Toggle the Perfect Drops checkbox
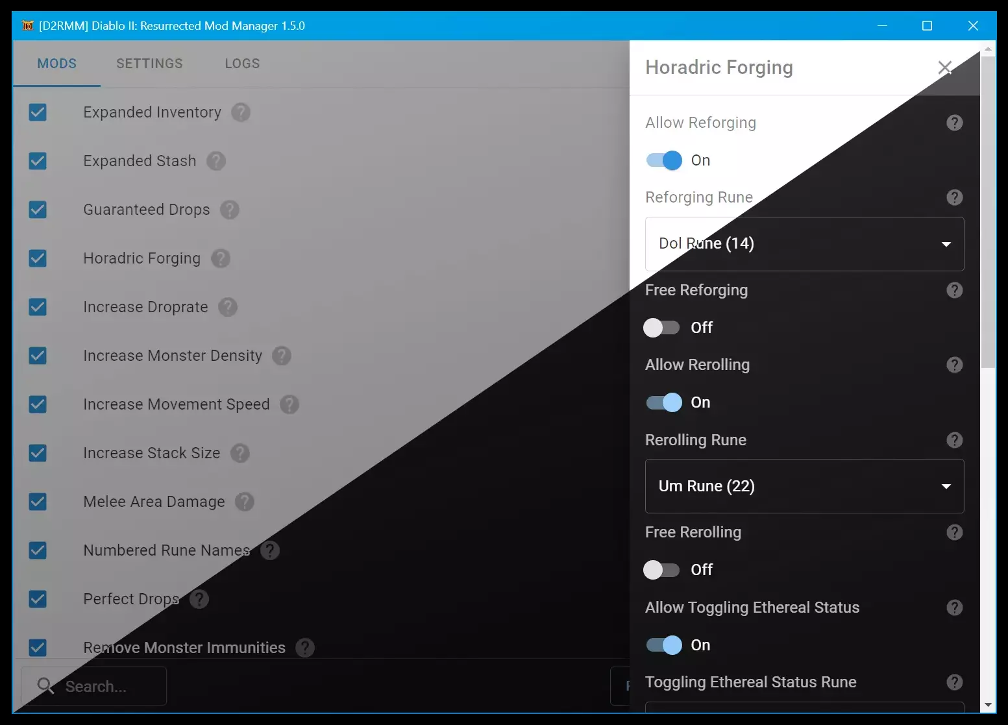The height and width of the screenshot is (725, 1008). point(38,599)
